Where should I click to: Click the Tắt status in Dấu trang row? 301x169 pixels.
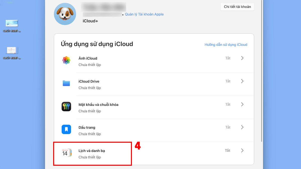pos(228,127)
